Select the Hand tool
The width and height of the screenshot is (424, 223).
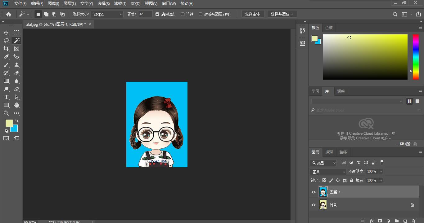[16, 105]
